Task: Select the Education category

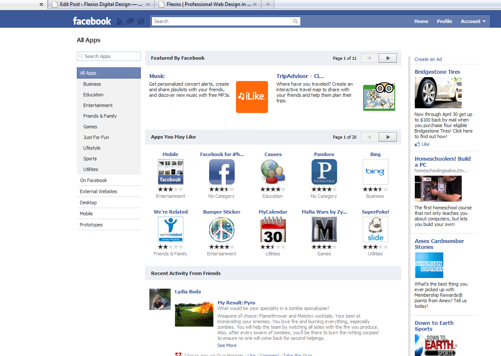Action: point(93,95)
